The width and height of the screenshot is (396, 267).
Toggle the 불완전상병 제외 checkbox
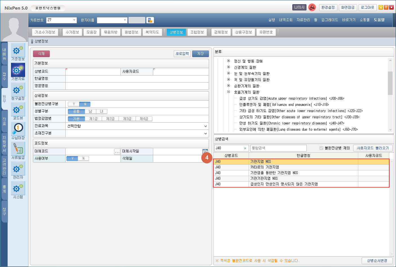[x=321, y=148]
